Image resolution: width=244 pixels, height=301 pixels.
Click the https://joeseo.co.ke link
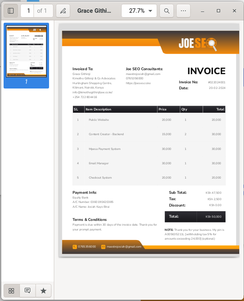coord(138,83)
